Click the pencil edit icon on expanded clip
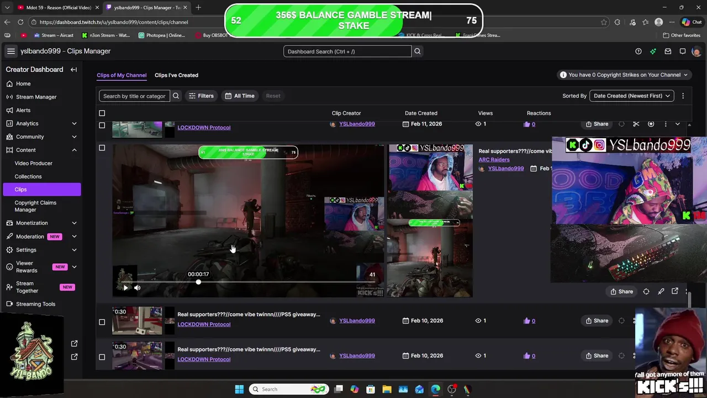This screenshot has width=707, height=398. coord(661,291)
